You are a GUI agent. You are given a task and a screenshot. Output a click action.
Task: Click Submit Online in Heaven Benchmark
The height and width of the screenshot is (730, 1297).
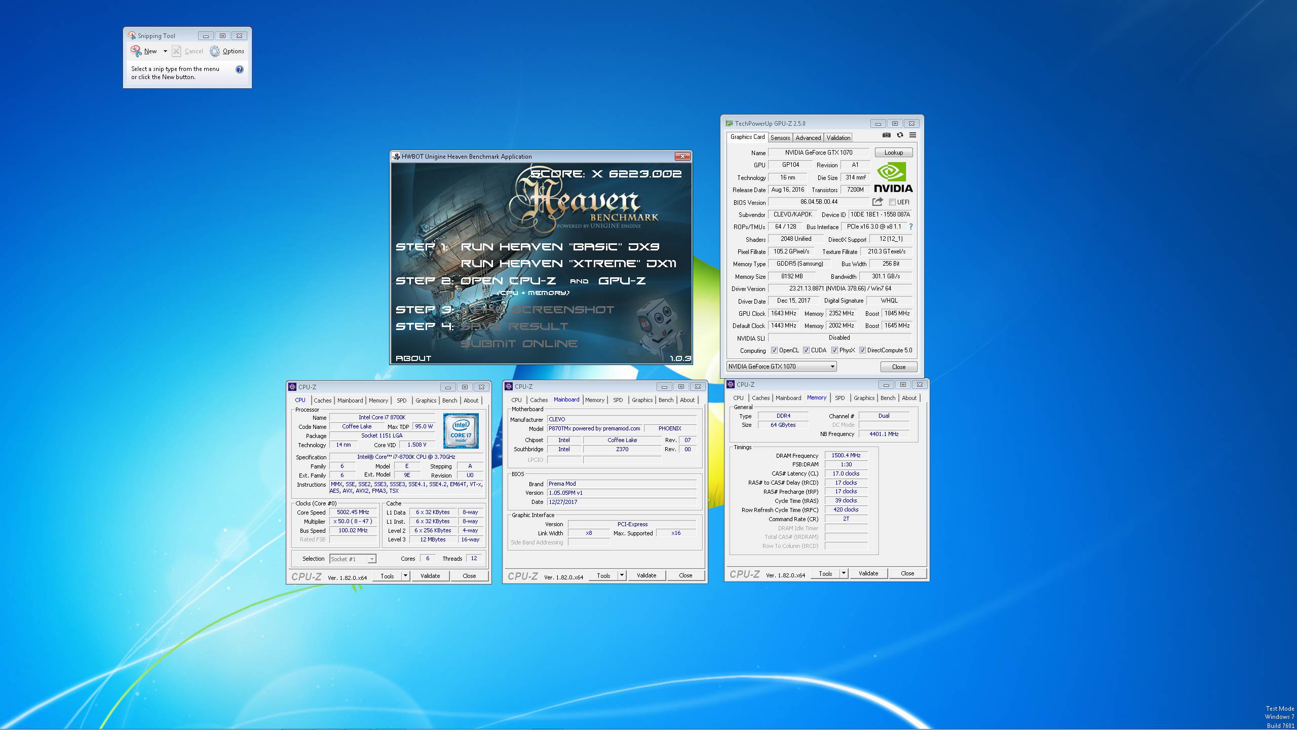(519, 344)
